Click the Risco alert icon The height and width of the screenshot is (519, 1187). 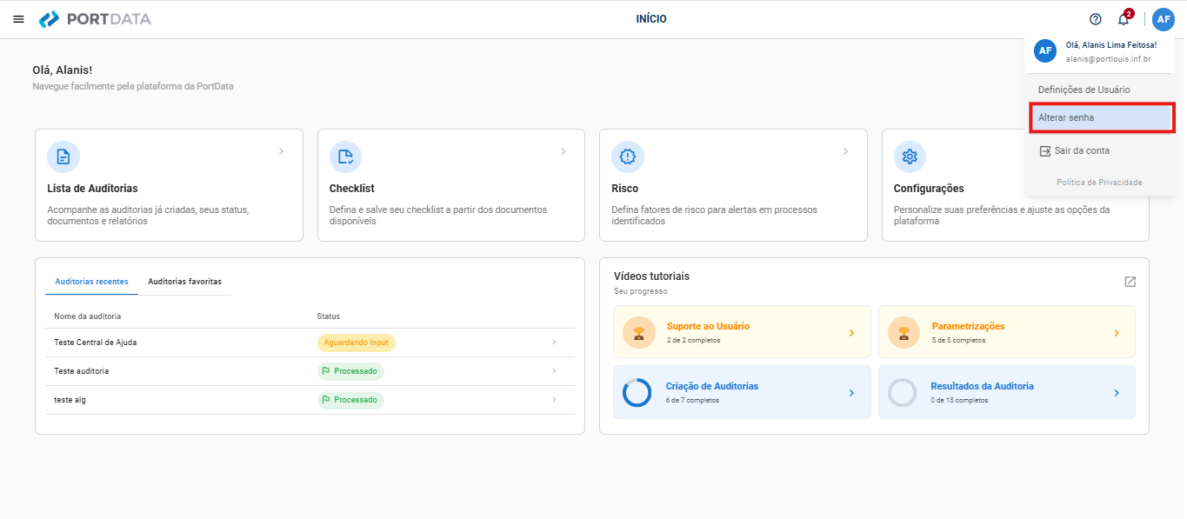tap(628, 156)
